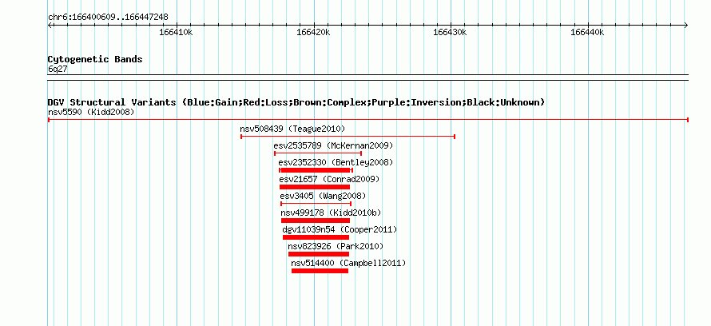The height and width of the screenshot is (326, 711).
Task: Click the DGV Structural Variants track title
Action: pyautogui.click(x=296, y=102)
